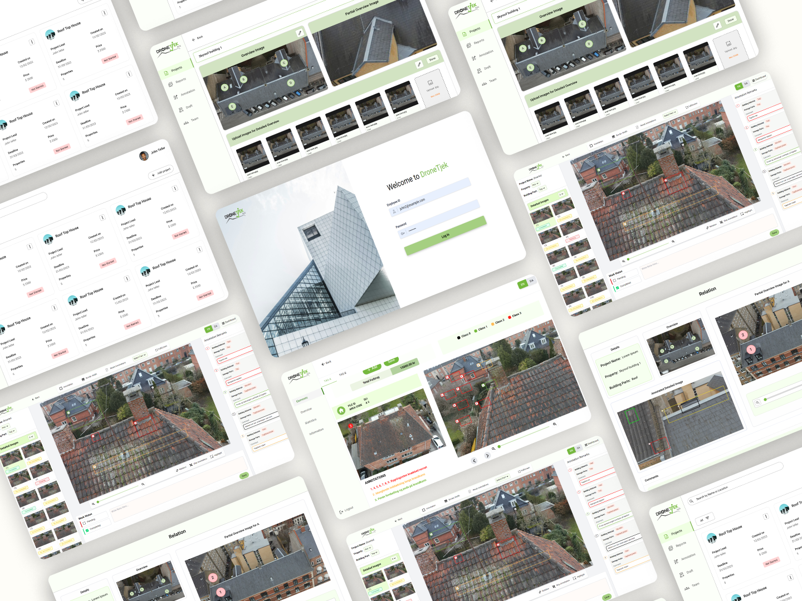Click green Save button in report screen header
This screenshot has height=601, width=802.
(x=391, y=361)
